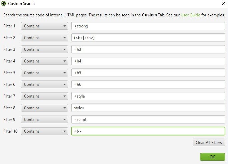
Task: Expand Filter 2 Contains dropdown
Action: pos(44,38)
